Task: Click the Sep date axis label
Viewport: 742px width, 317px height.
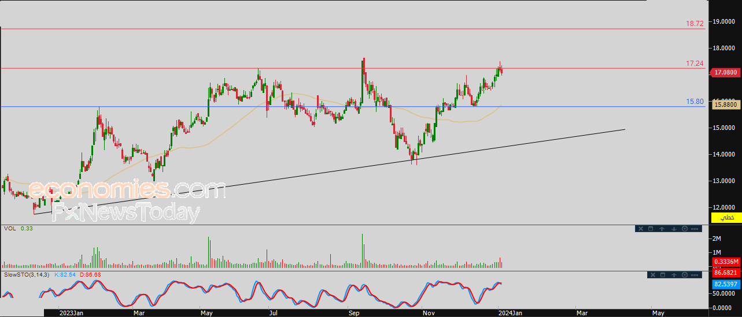Action: [x=354, y=313]
